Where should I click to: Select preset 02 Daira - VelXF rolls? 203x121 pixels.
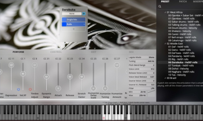coord(179,50)
